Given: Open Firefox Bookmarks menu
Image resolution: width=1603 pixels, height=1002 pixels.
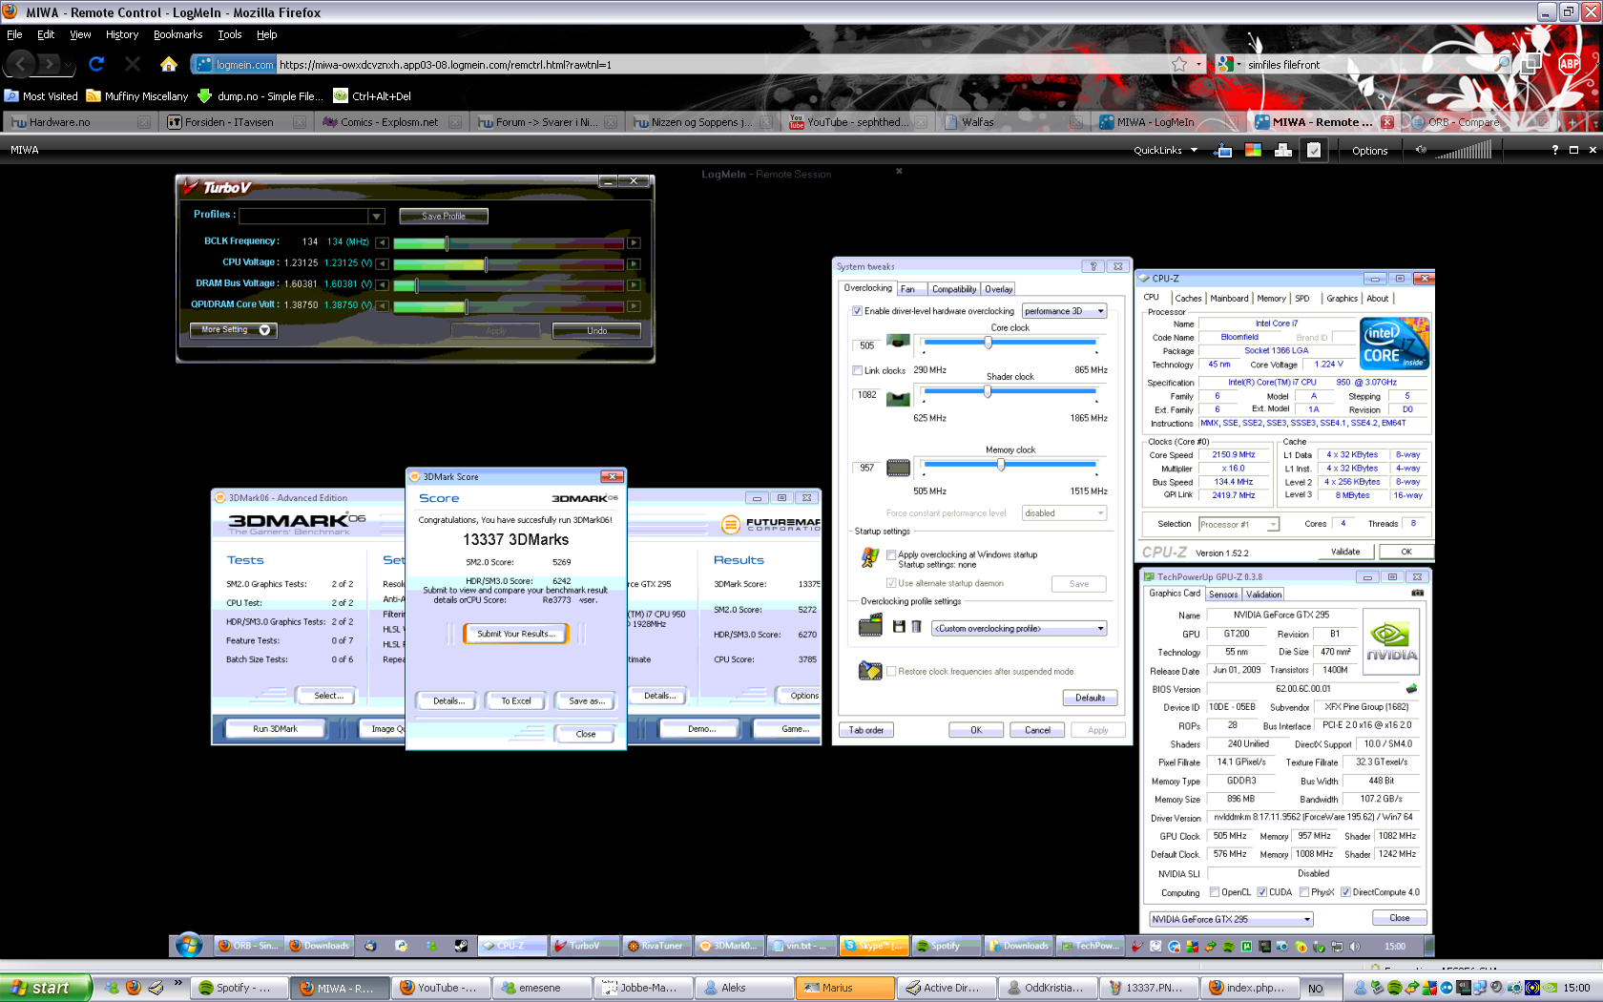Looking at the screenshot, I should coord(178,34).
